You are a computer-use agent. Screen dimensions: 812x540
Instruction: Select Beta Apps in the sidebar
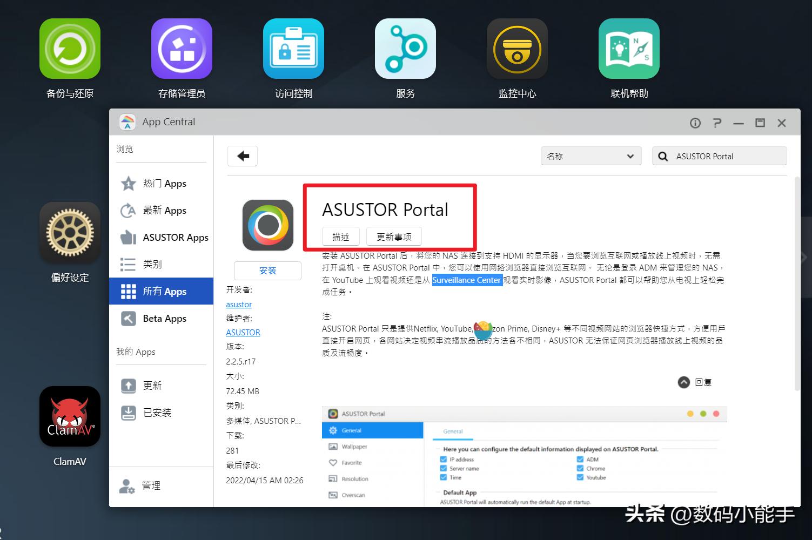(x=164, y=318)
